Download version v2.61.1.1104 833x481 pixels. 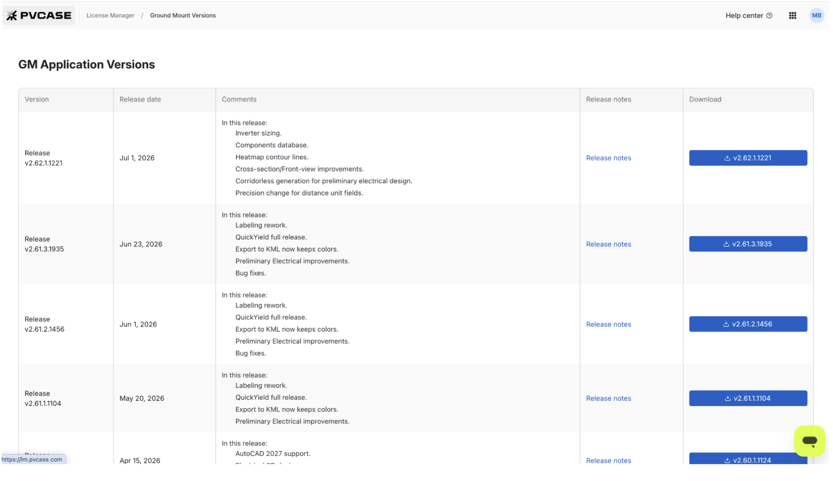(748, 398)
